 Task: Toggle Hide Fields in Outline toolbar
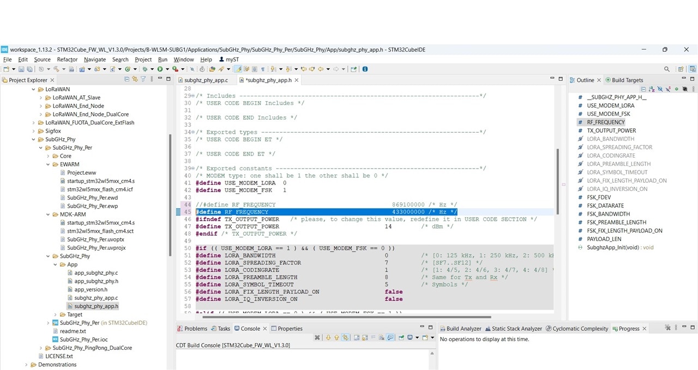[x=660, y=89]
